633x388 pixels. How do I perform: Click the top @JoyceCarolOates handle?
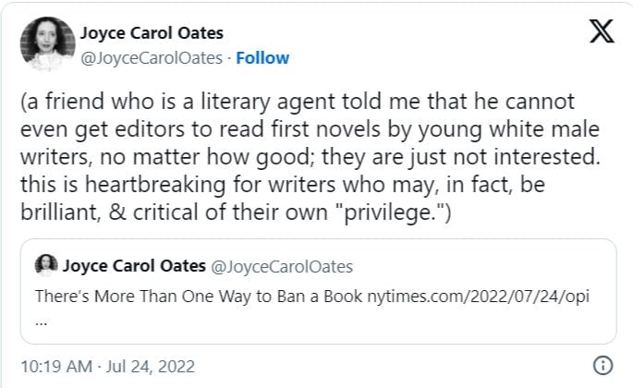click(x=152, y=58)
